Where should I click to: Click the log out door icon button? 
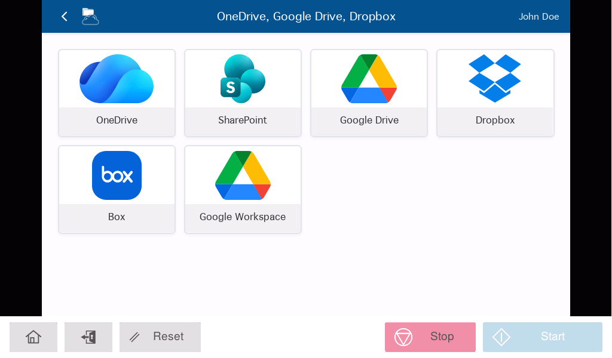coord(88,337)
